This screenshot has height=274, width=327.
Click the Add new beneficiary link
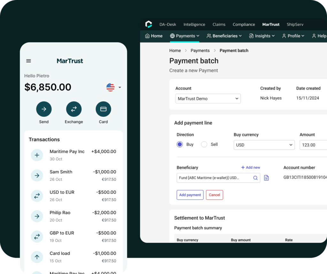[x=251, y=167]
